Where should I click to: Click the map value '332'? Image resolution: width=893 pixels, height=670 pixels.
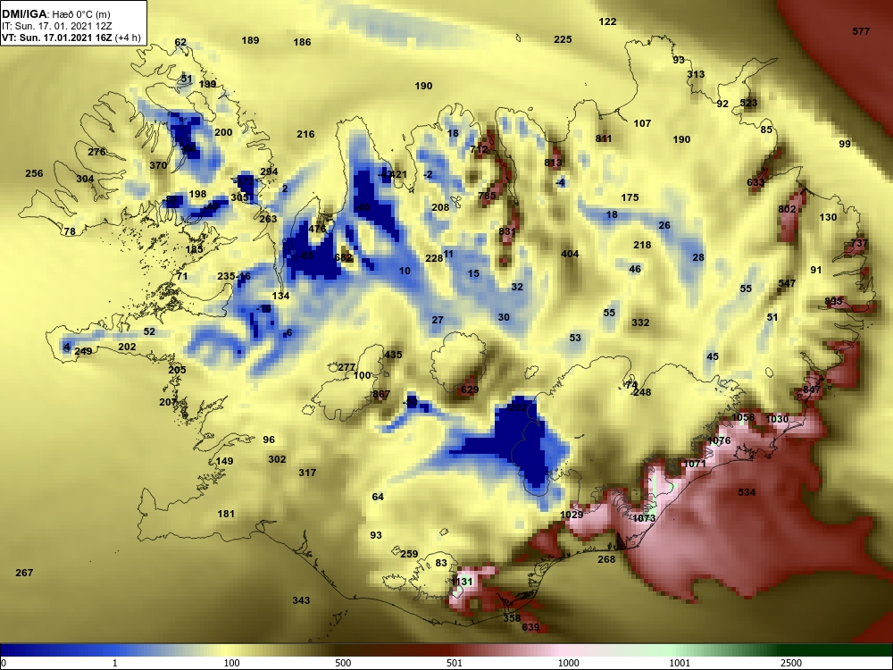click(x=640, y=323)
